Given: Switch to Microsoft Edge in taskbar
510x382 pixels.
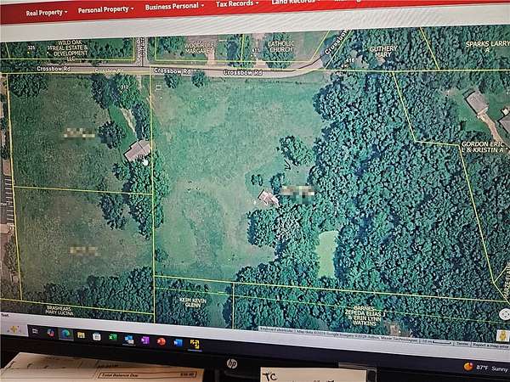Looking at the screenshot, I should (x=65, y=334).
